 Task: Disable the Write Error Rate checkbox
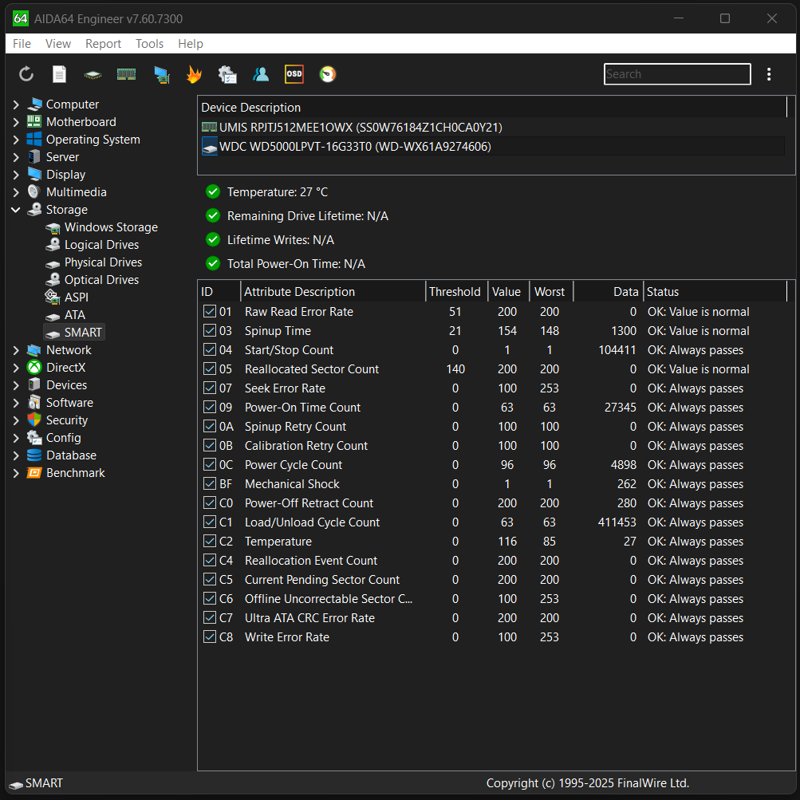pyautogui.click(x=210, y=637)
